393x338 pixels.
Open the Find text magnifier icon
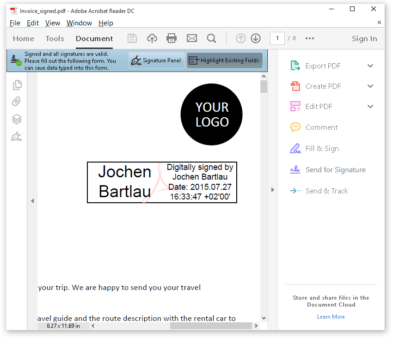(x=212, y=39)
